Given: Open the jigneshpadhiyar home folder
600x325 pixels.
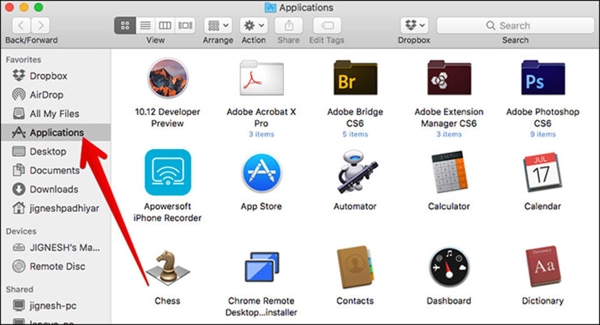Looking at the screenshot, I should pyautogui.click(x=56, y=208).
